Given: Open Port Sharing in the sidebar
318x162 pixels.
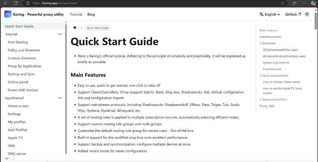Looking at the screenshot, I should pyautogui.click(x=18, y=42).
